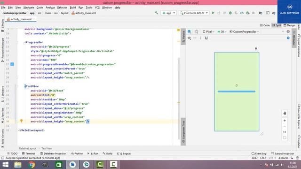Click the Profile app gauge icon
Viewport: 301px width, 169px height.
click(x=242, y=13)
